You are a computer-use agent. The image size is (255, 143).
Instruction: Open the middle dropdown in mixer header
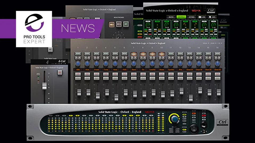click(x=213, y=43)
